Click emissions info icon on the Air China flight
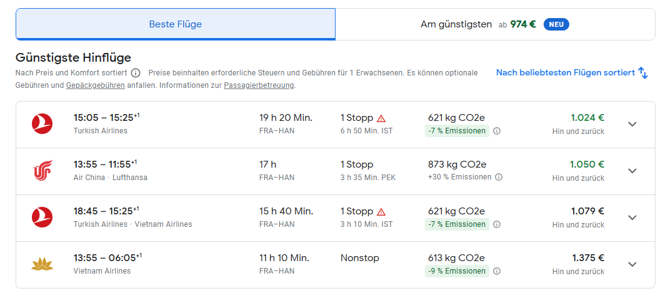 (499, 177)
